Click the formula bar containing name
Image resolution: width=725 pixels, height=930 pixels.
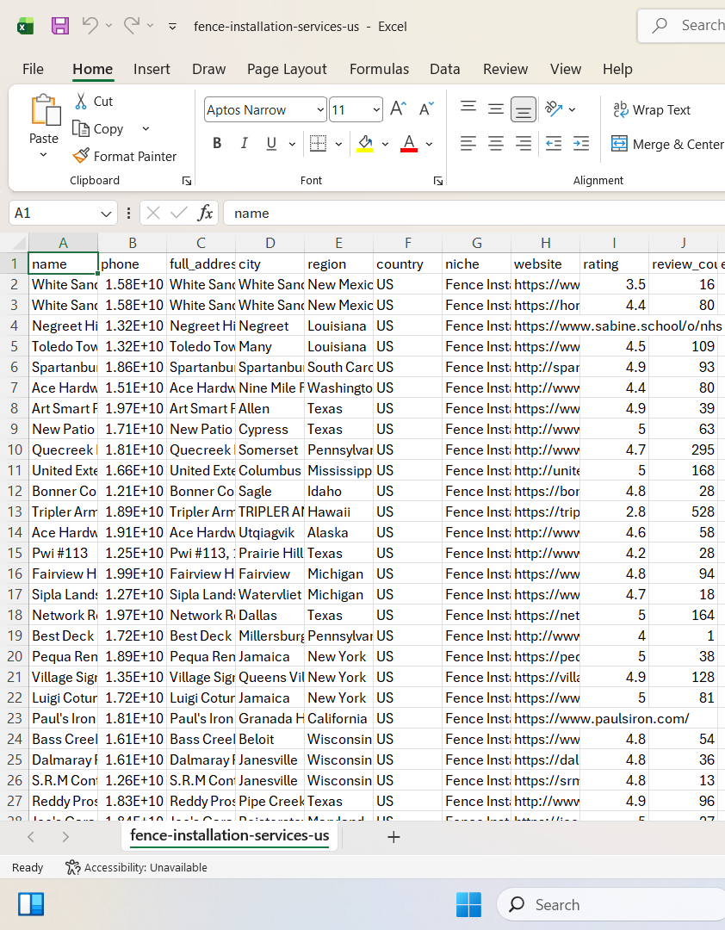tap(474, 213)
